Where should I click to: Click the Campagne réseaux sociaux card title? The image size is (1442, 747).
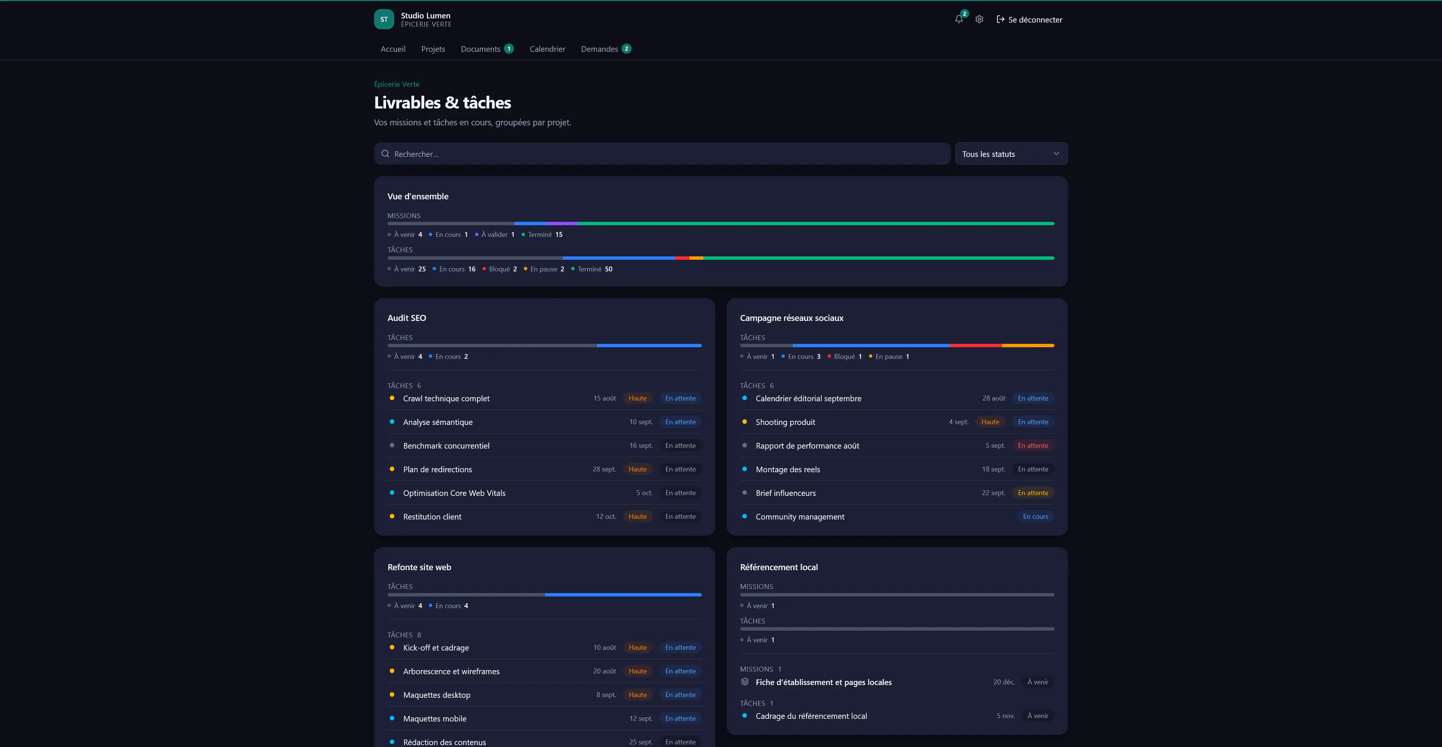(x=792, y=318)
